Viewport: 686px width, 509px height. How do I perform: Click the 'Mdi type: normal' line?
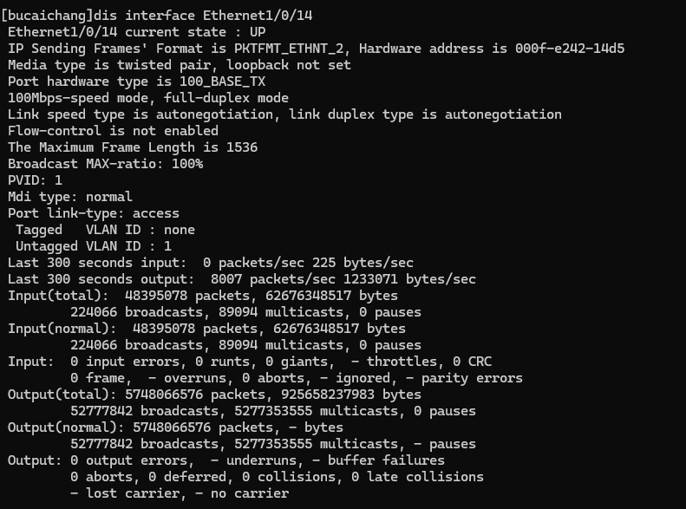[70, 197]
